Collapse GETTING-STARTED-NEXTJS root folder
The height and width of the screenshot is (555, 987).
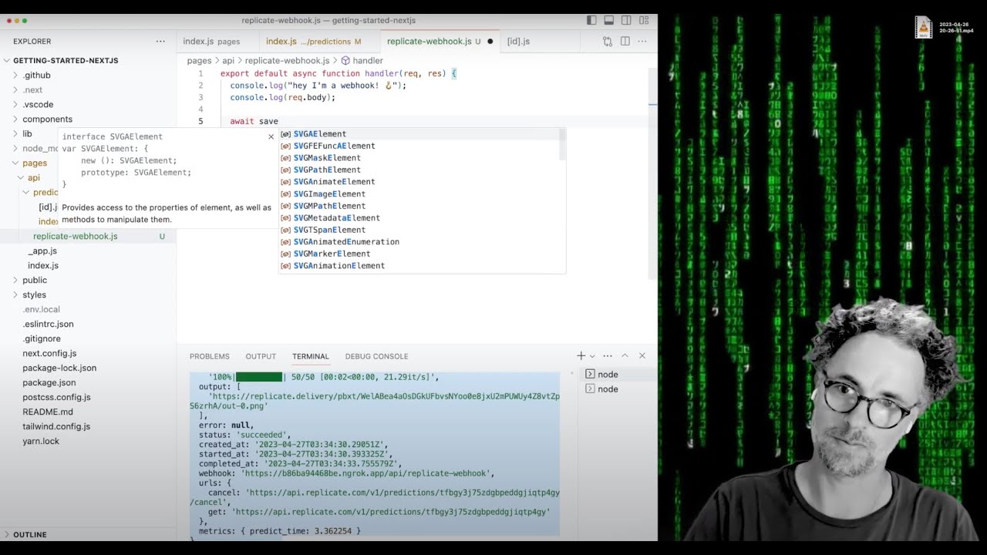click(x=88, y=61)
